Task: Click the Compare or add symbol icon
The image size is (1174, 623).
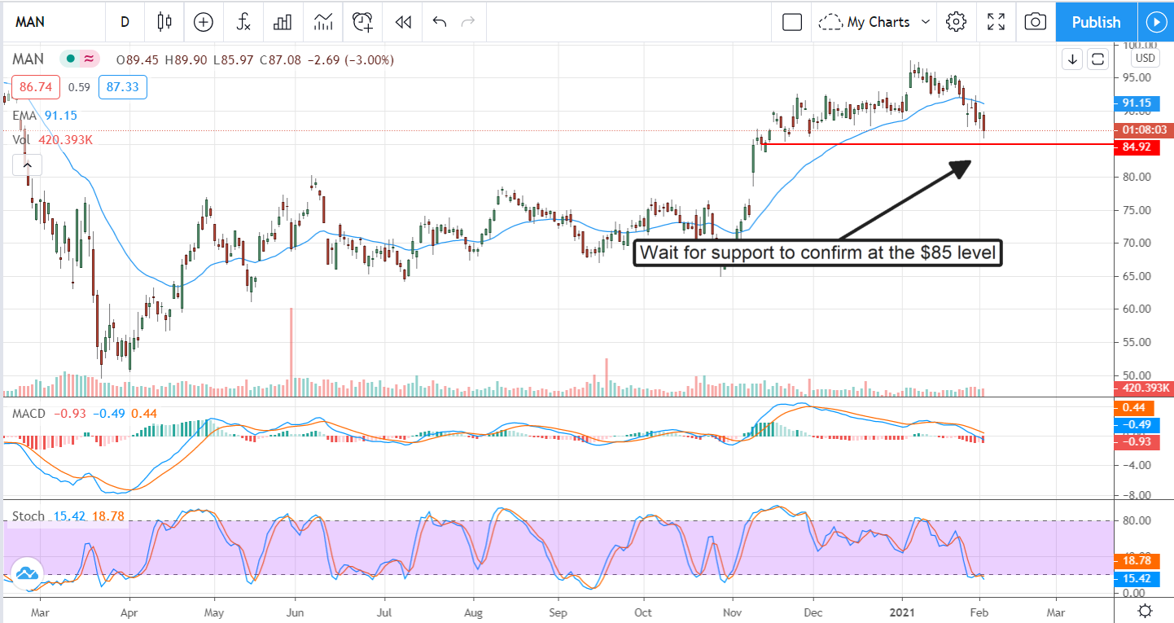Action: coord(204,22)
